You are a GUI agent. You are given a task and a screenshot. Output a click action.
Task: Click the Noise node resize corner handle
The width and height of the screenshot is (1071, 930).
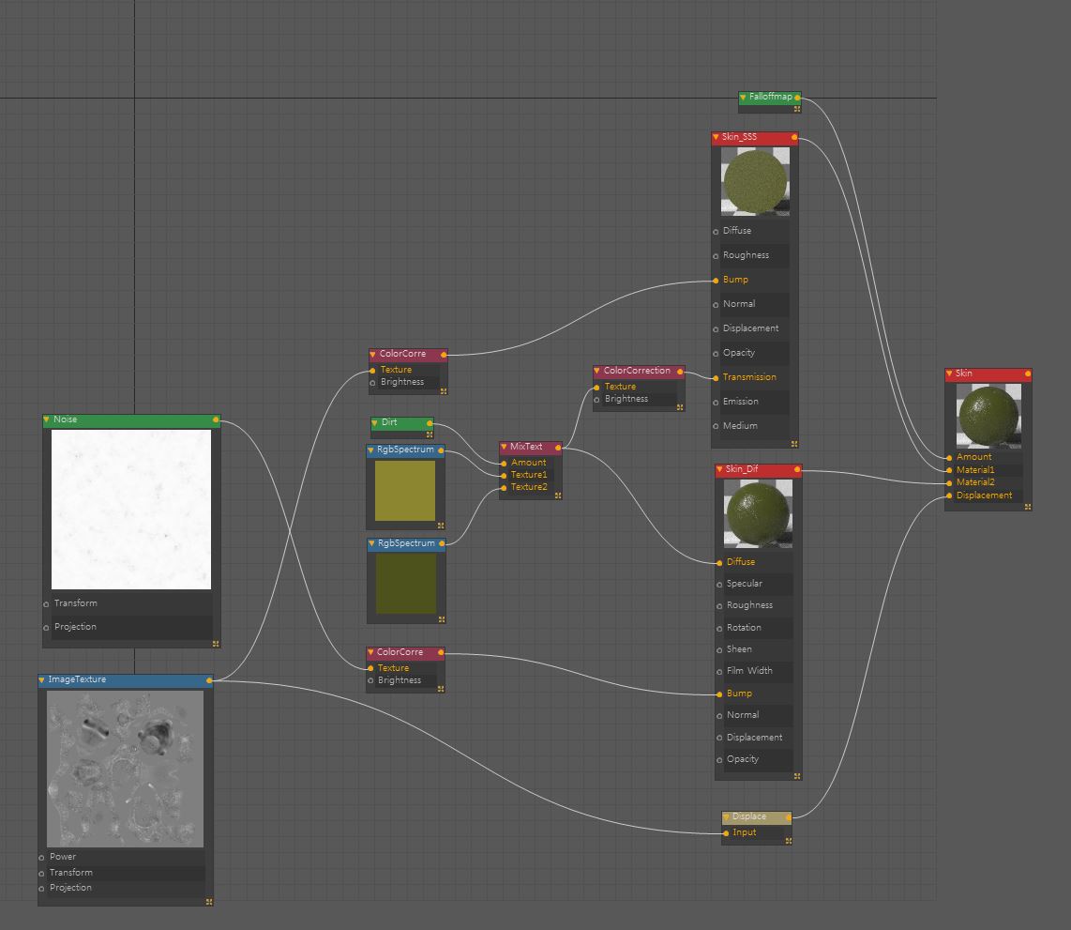216,644
